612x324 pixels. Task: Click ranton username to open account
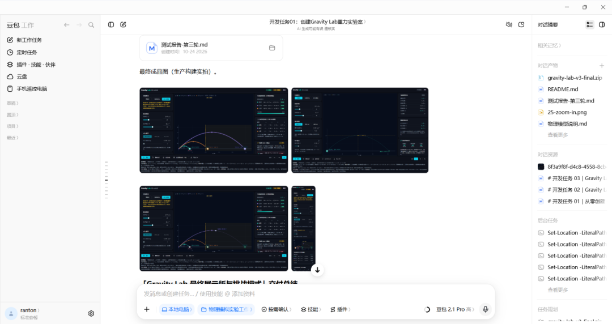[x=29, y=310]
